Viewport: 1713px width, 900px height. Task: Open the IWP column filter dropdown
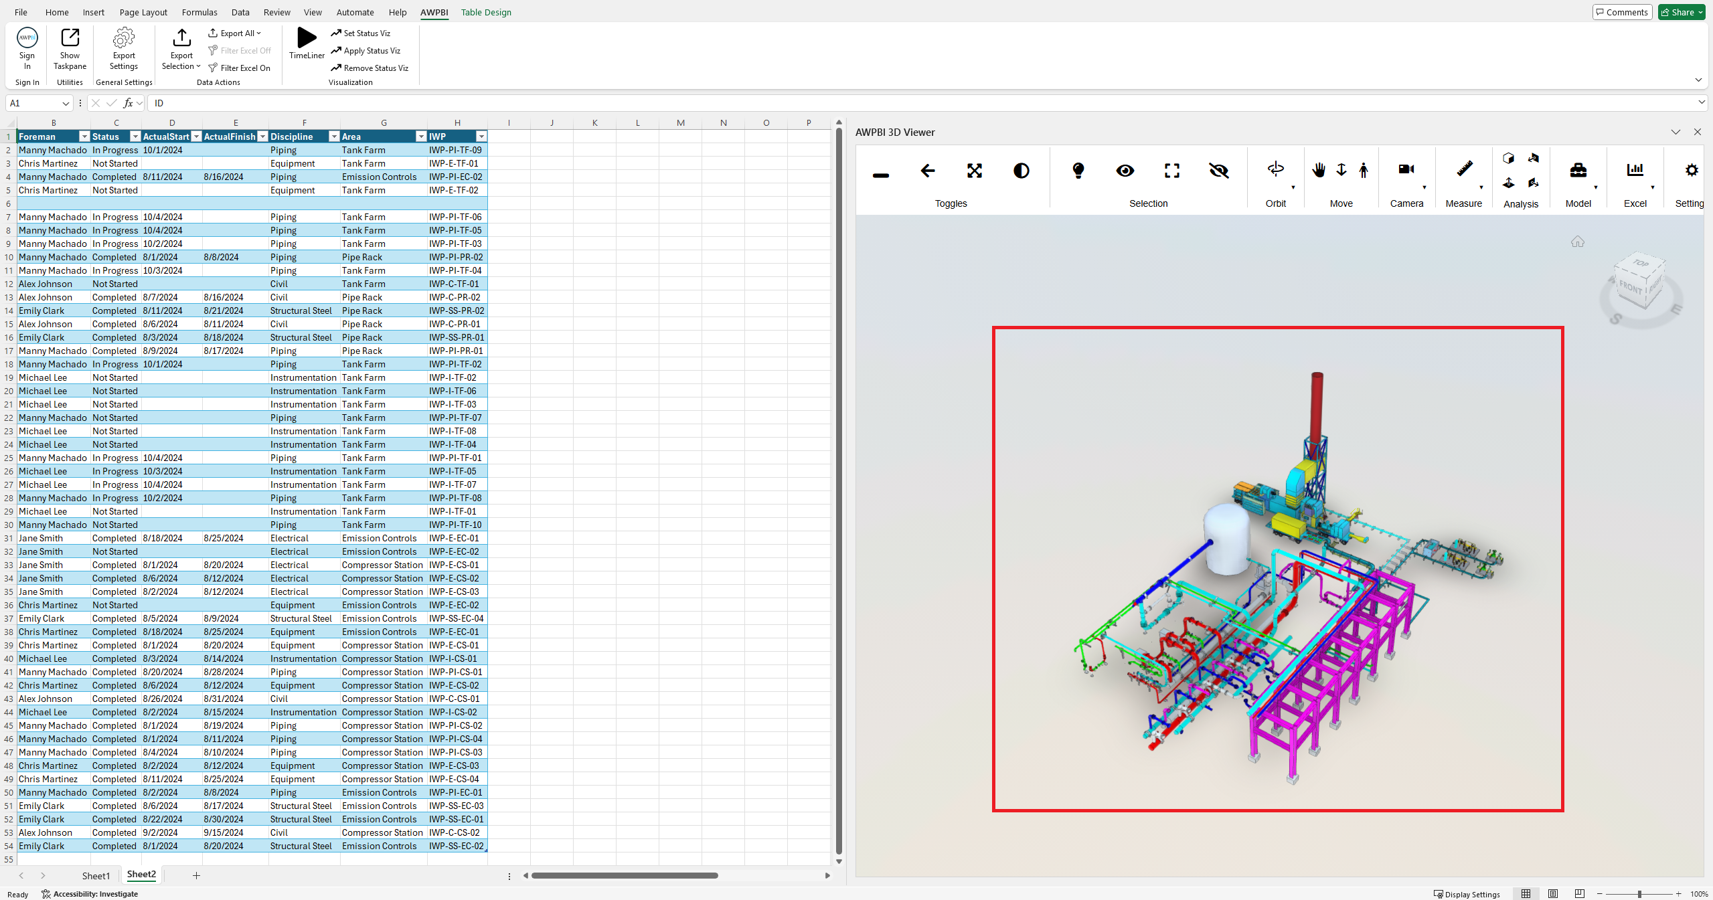481,137
